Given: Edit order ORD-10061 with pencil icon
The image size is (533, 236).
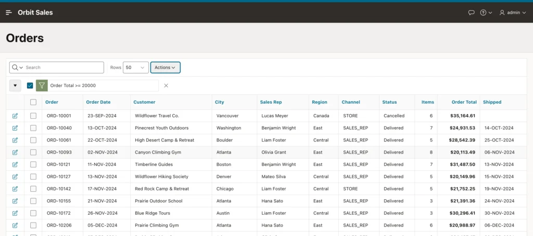Looking at the screenshot, I should pos(15,140).
